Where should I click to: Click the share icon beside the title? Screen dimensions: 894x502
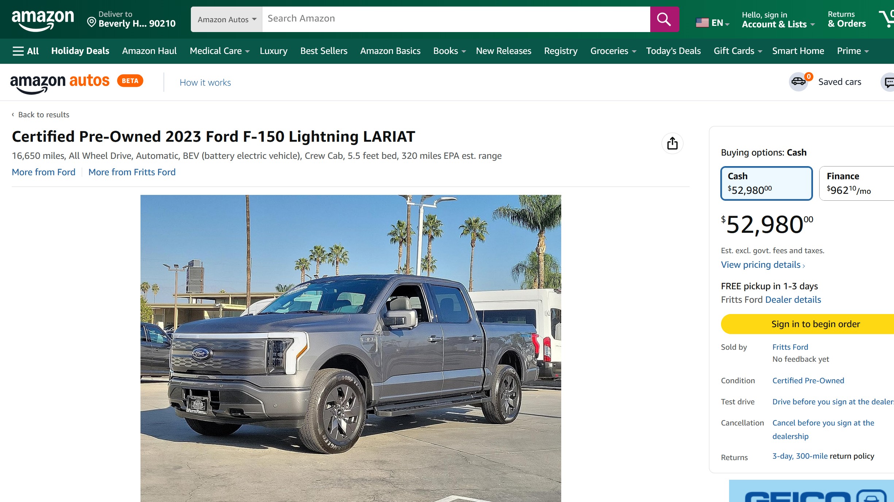pyautogui.click(x=672, y=143)
